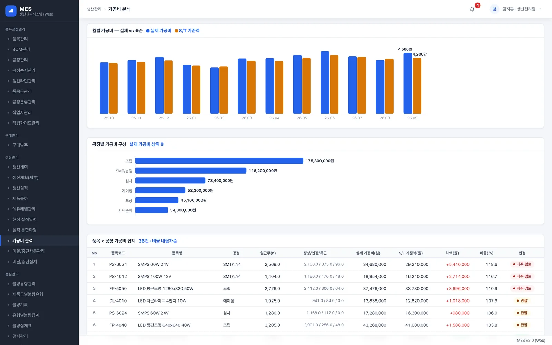The width and height of the screenshot is (552, 345).
Task: Click product name LED 다운라이트 4인치 10W
Action: (x=162, y=301)
